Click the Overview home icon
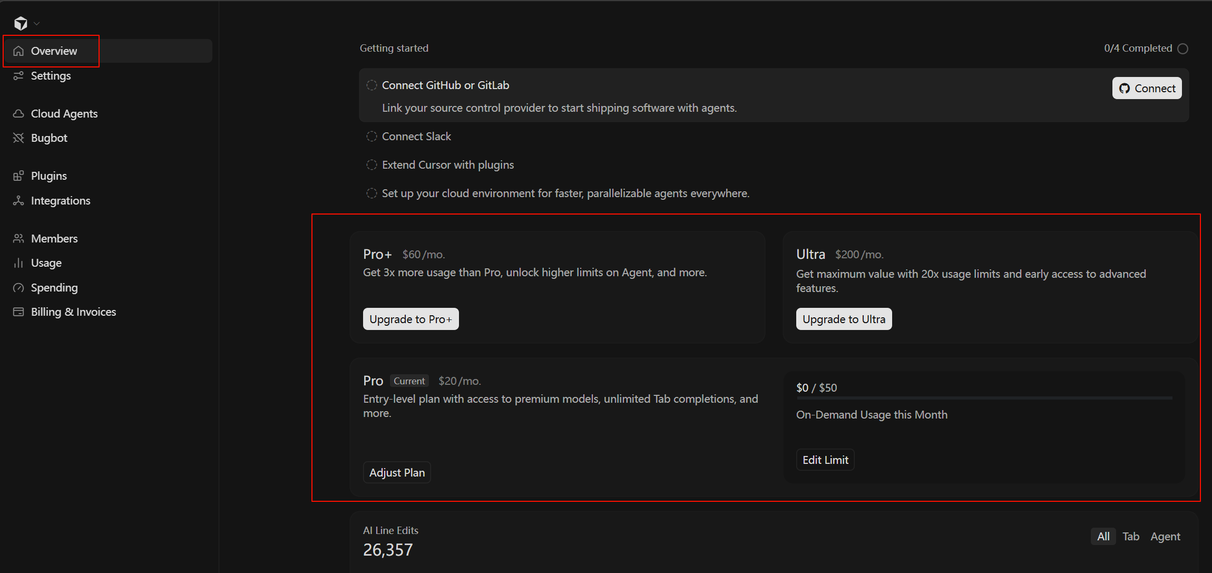The image size is (1212, 573). 18,51
